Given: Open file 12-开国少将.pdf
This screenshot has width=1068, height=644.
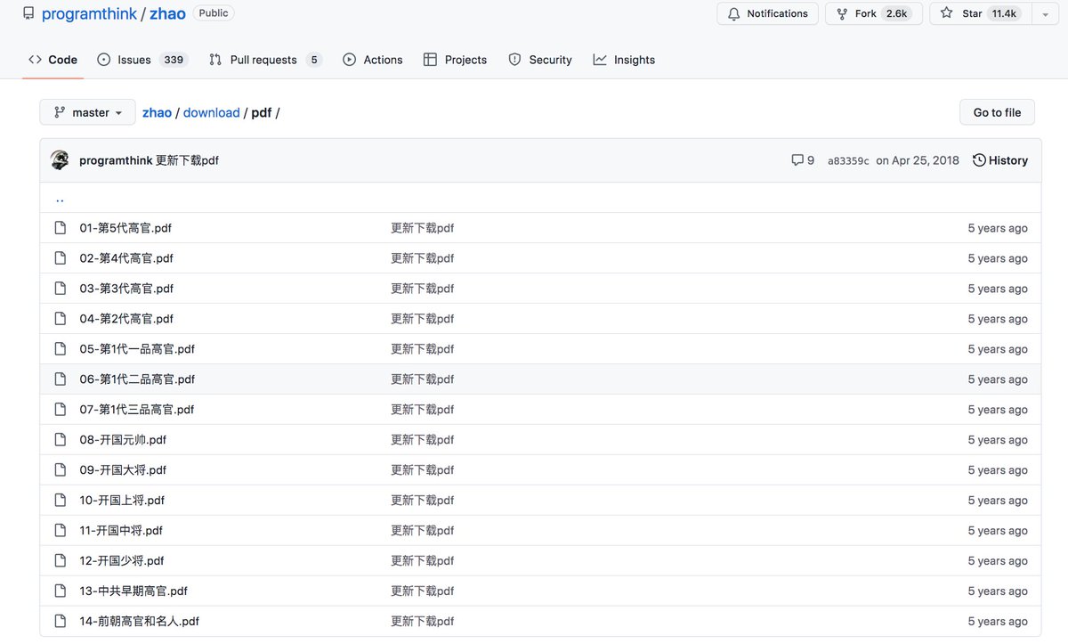Looking at the screenshot, I should coord(122,561).
